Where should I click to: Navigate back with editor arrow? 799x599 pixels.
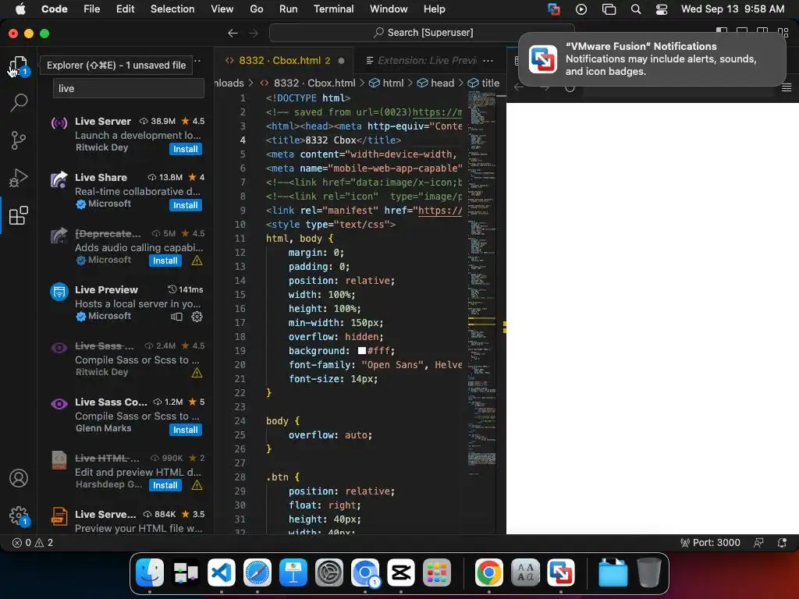pos(233,33)
